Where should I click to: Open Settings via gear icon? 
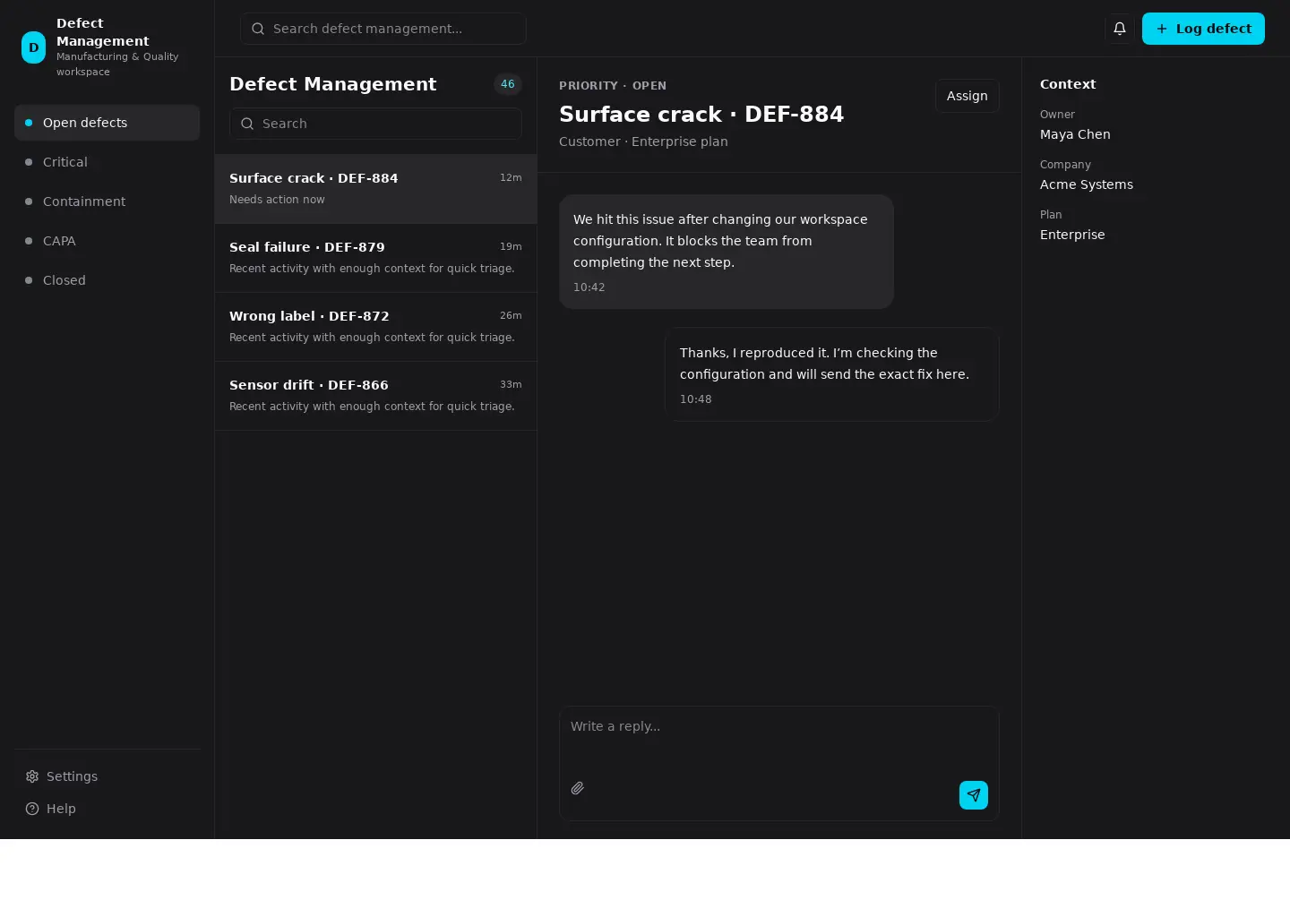click(x=32, y=776)
